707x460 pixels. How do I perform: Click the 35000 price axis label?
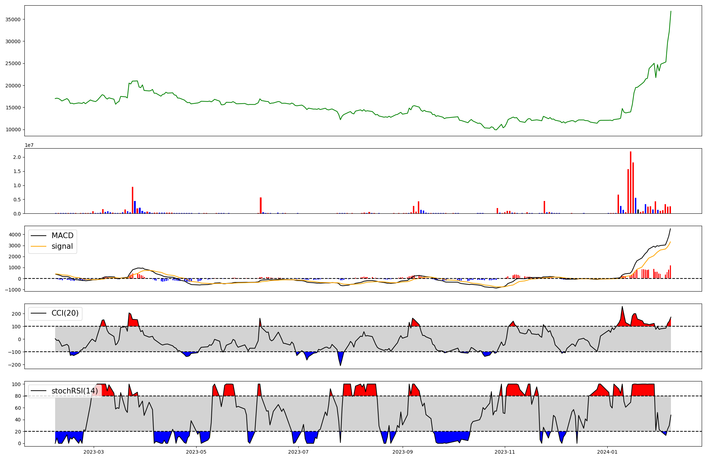(x=13, y=19)
